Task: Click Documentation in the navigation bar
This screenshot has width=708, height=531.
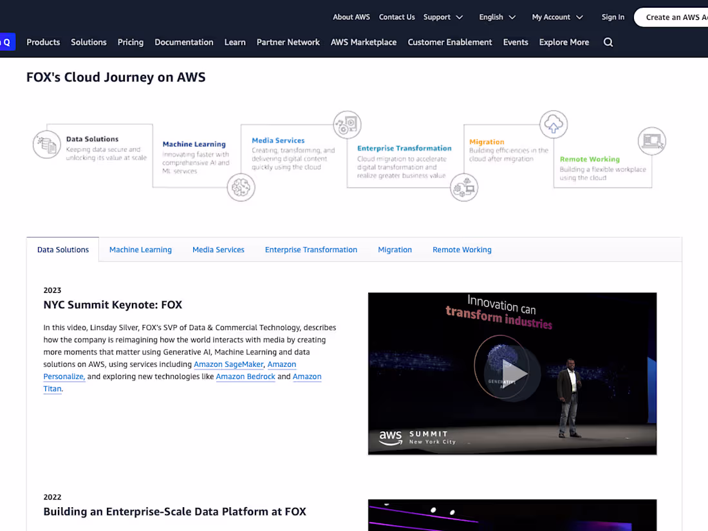Action: [x=183, y=42]
